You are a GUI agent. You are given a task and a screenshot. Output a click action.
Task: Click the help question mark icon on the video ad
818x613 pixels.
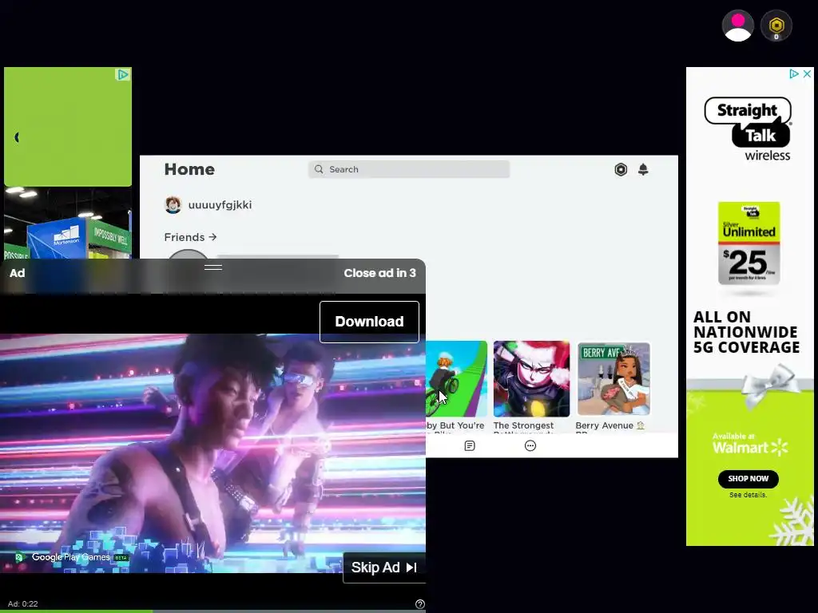click(x=420, y=603)
